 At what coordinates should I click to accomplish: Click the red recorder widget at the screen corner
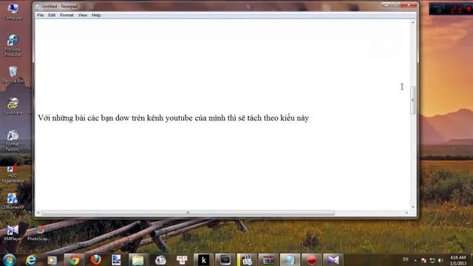pyautogui.click(x=451, y=9)
